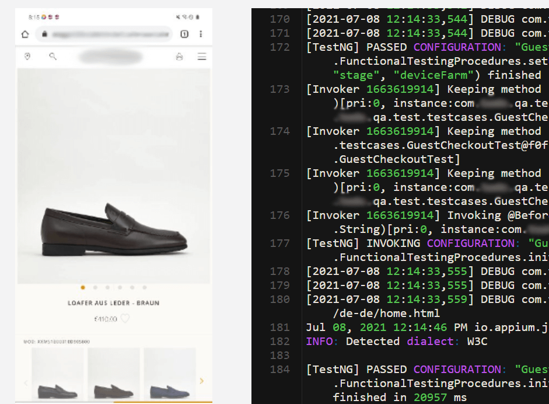Select the fourth carousel dot
This screenshot has height=404, width=549.
[x=120, y=287]
